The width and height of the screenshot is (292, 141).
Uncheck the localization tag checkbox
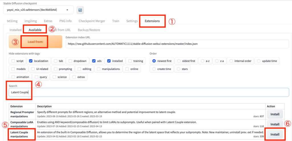[31, 61]
